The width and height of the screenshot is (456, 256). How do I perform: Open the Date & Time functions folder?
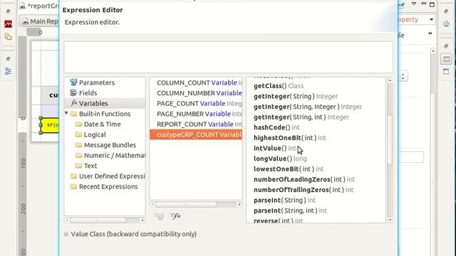point(102,124)
